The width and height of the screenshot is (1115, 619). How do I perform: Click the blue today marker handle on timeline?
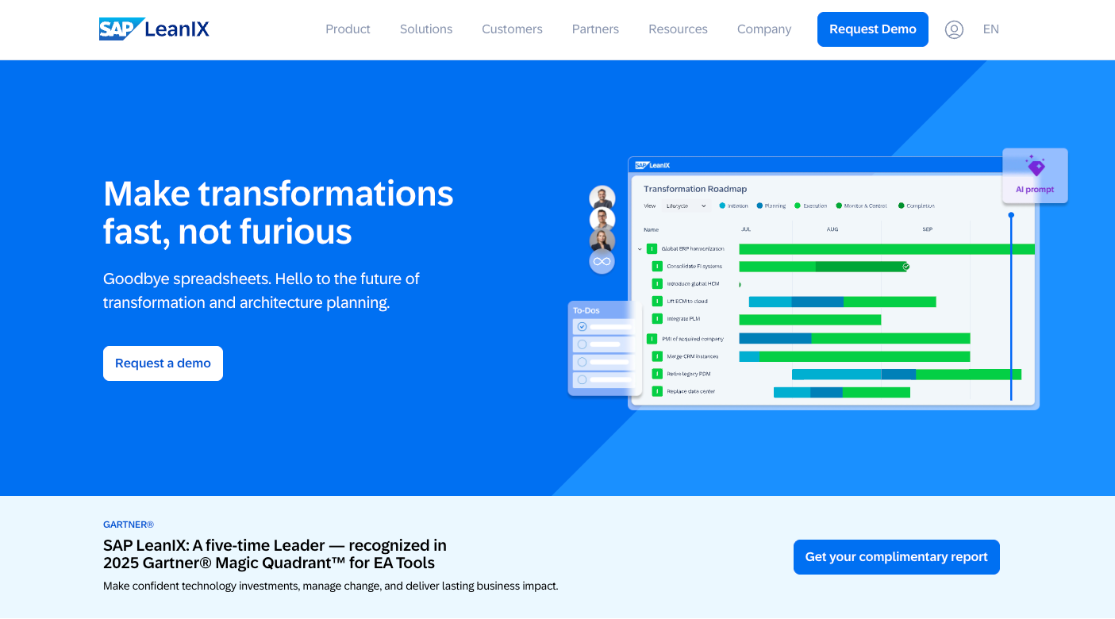pyautogui.click(x=1011, y=215)
